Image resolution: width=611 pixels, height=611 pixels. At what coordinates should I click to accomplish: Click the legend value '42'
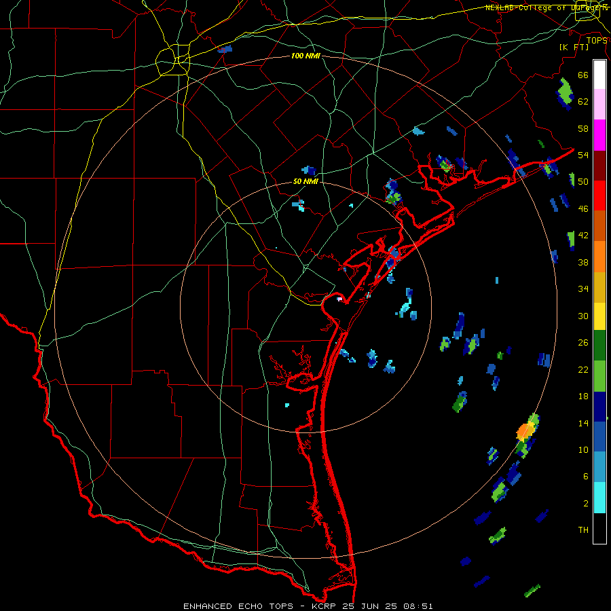583,236
